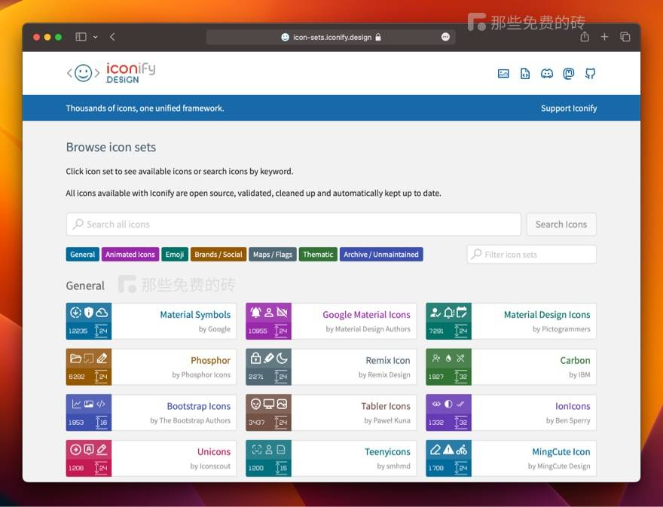Click Material Symbols blue preview thumbnail
The image size is (663, 507).
pyautogui.click(x=89, y=321)
